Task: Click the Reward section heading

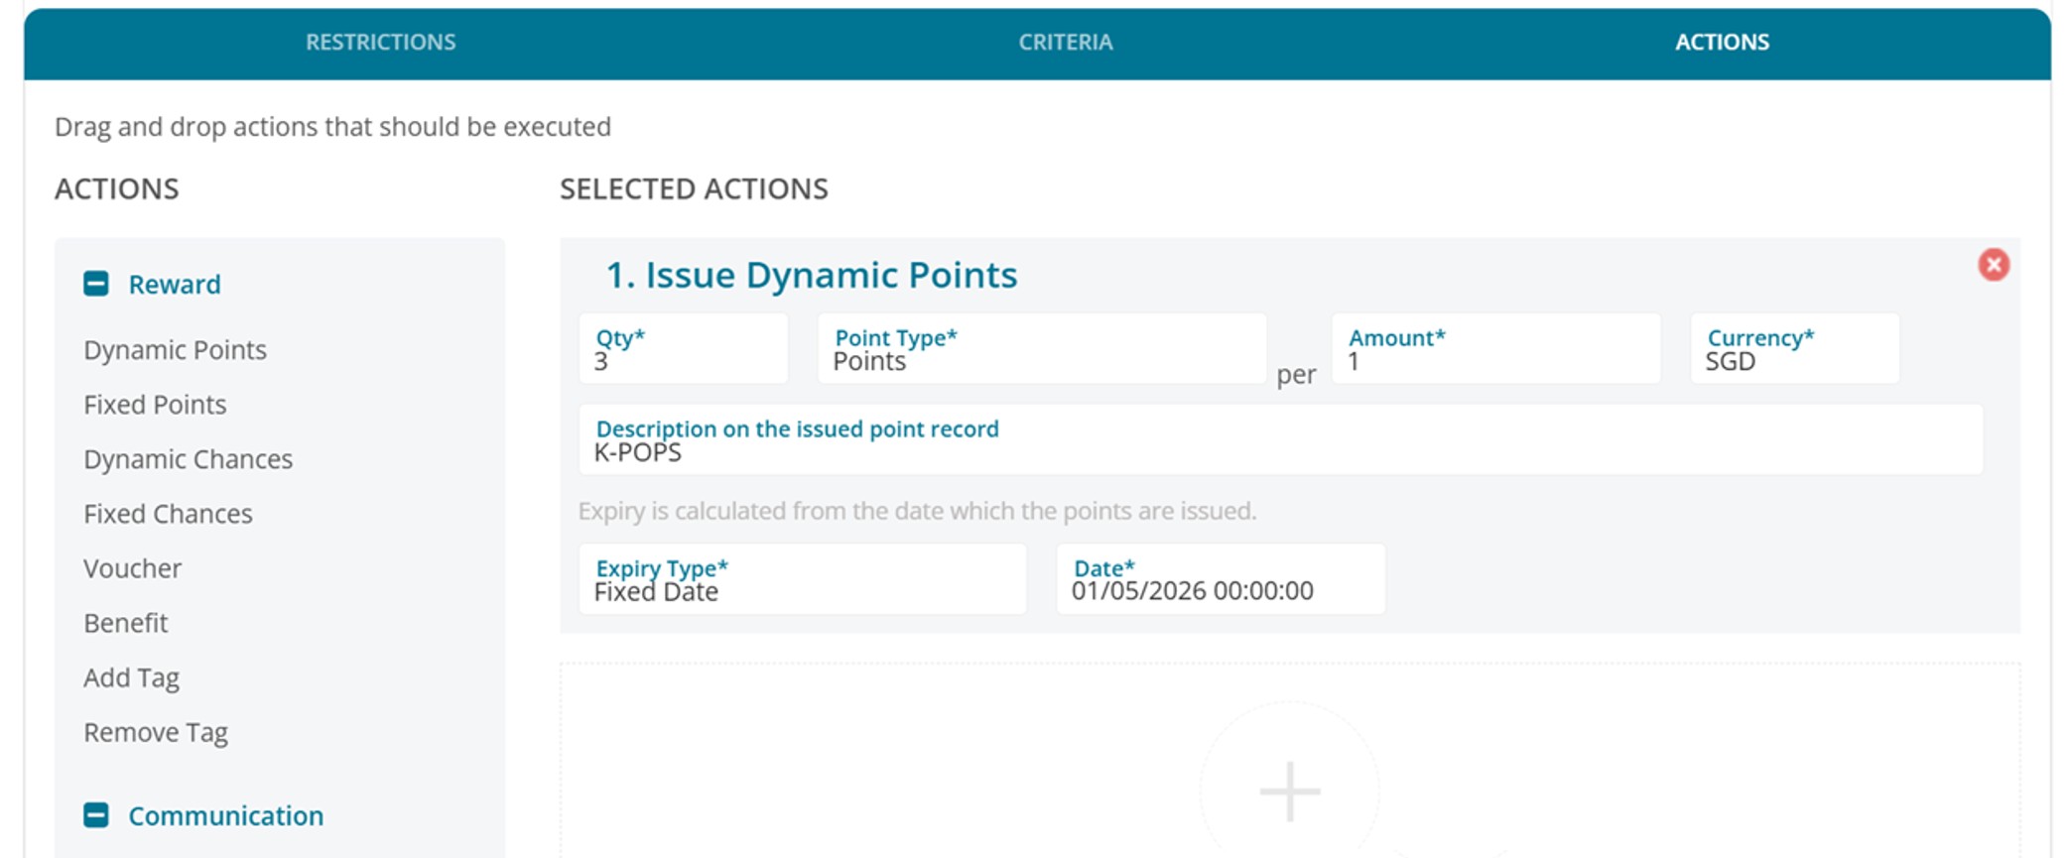Action: pos(175,285)
